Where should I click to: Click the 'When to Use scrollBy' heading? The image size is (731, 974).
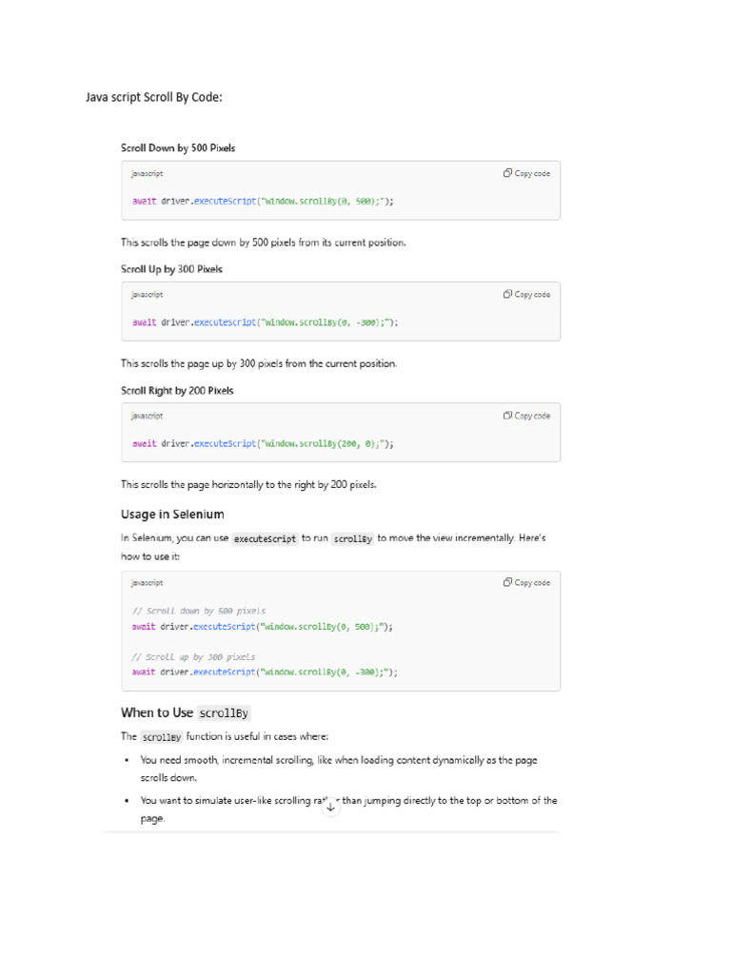186,712
